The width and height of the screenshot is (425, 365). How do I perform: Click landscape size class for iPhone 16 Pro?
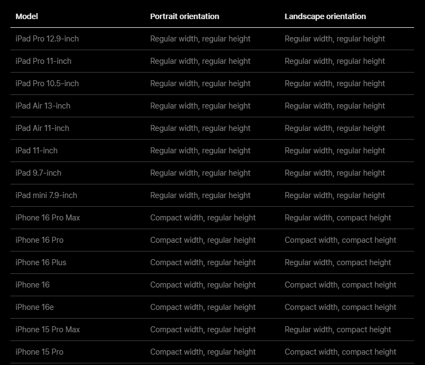pos(340,240)
